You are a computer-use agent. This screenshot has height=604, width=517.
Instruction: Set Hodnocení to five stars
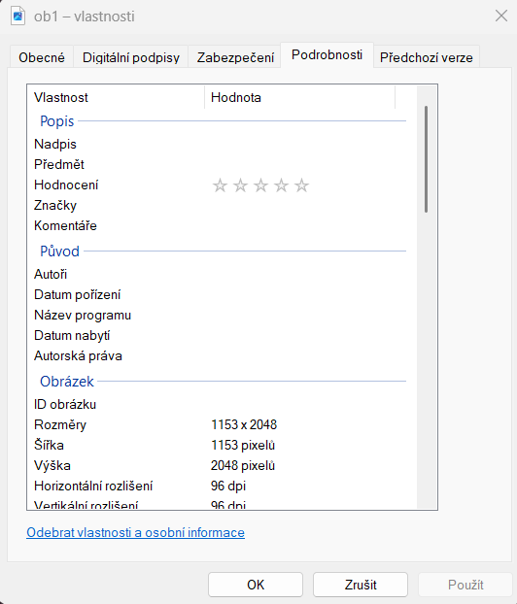tap(301, 185)
